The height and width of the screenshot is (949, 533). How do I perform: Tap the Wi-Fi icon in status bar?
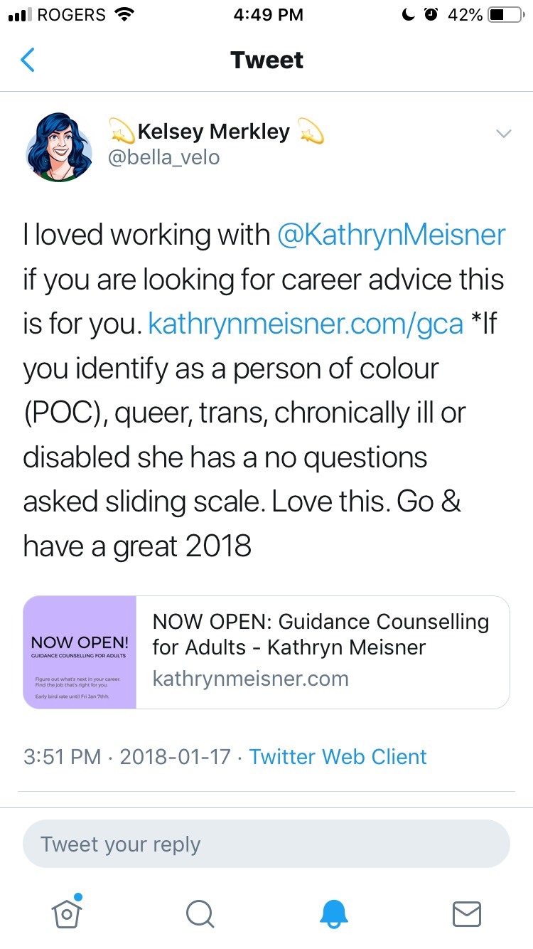pyautogui.click(x=124, y=15)
